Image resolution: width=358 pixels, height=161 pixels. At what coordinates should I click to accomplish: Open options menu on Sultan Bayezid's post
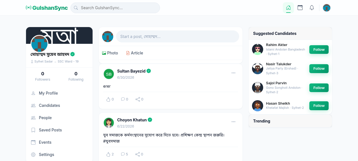pos(233,73)
